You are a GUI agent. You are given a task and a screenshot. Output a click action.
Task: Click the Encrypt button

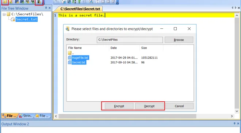coord(119,106)
